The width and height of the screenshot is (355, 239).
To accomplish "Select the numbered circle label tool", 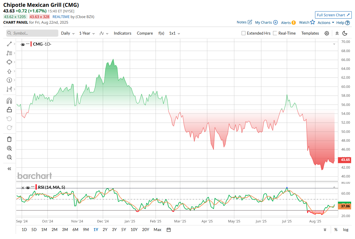I will [x=9, y=80].
